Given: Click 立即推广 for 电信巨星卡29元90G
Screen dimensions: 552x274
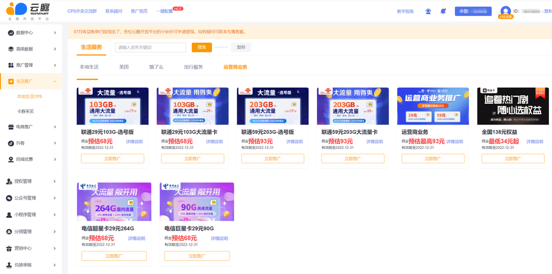Looking at the screenshot, I should 197,256.
